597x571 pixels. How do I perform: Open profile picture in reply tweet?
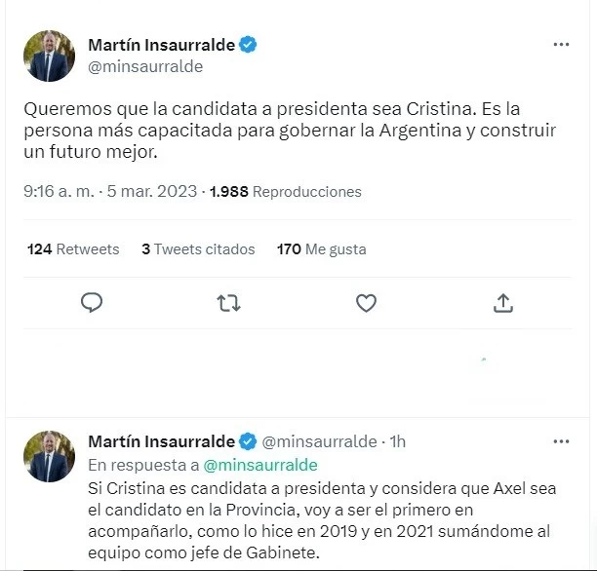pyautogui.click(x=49, y=456)
